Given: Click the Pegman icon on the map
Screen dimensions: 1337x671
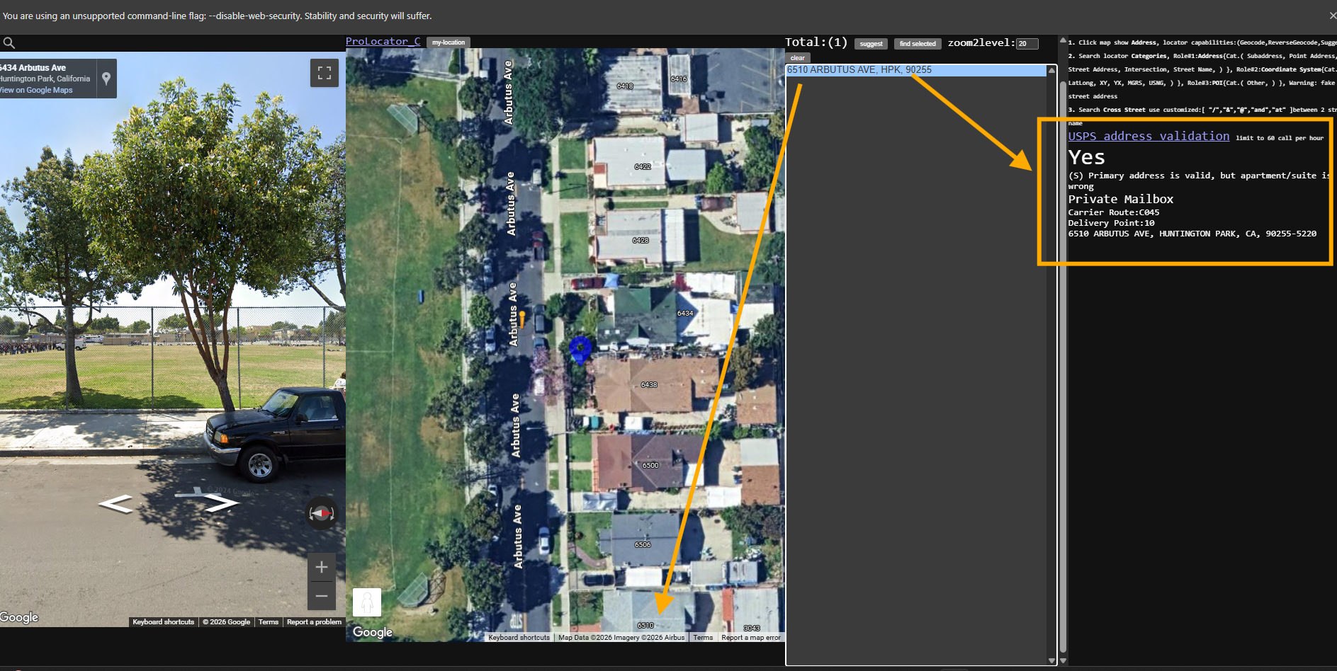Looking at the screenshot, I should point(367,602).
